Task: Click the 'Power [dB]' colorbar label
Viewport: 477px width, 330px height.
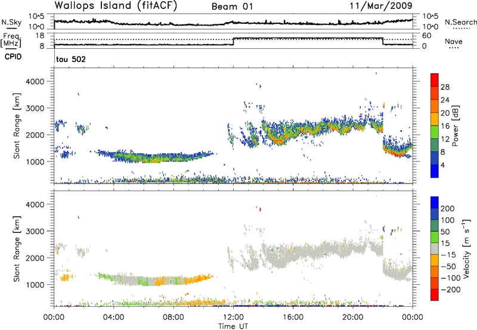Action: (455, 126)
